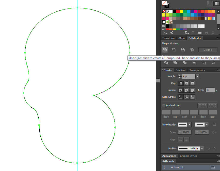Open the Swatch Libraries menu icon

coord(165,33)
